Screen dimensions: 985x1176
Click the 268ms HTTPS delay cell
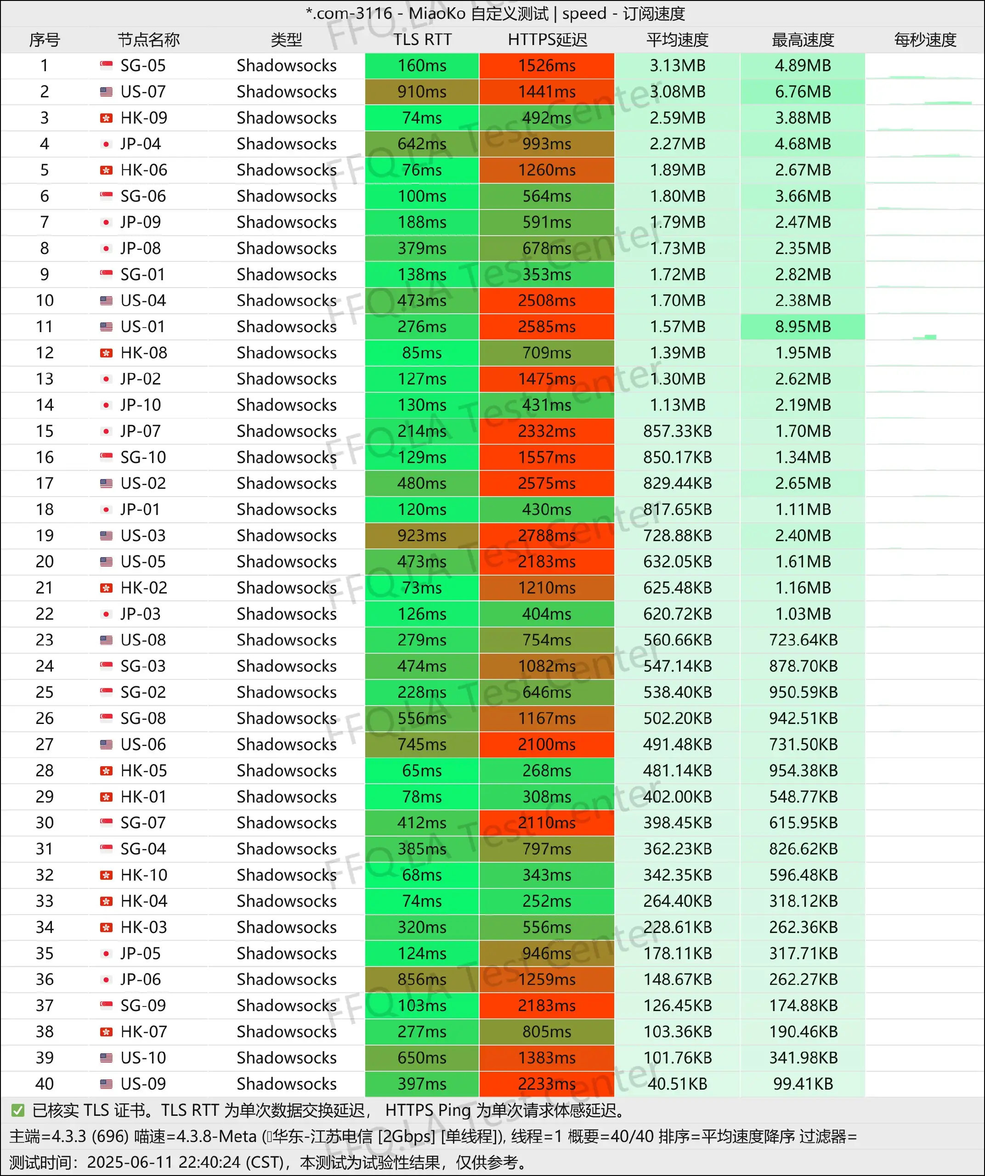coord(547,770)
